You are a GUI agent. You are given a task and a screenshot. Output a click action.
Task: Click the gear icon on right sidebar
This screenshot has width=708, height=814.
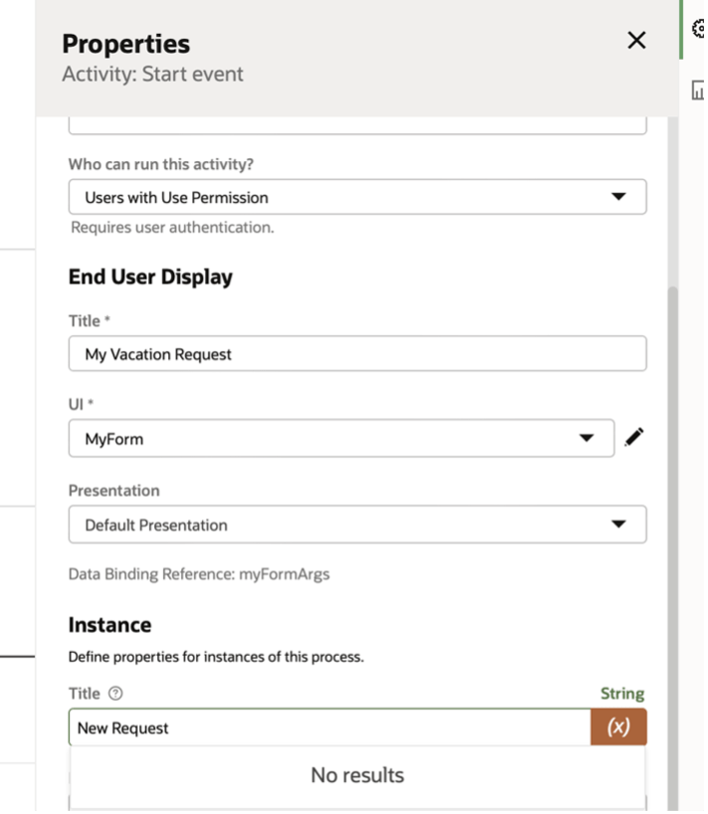698,30
